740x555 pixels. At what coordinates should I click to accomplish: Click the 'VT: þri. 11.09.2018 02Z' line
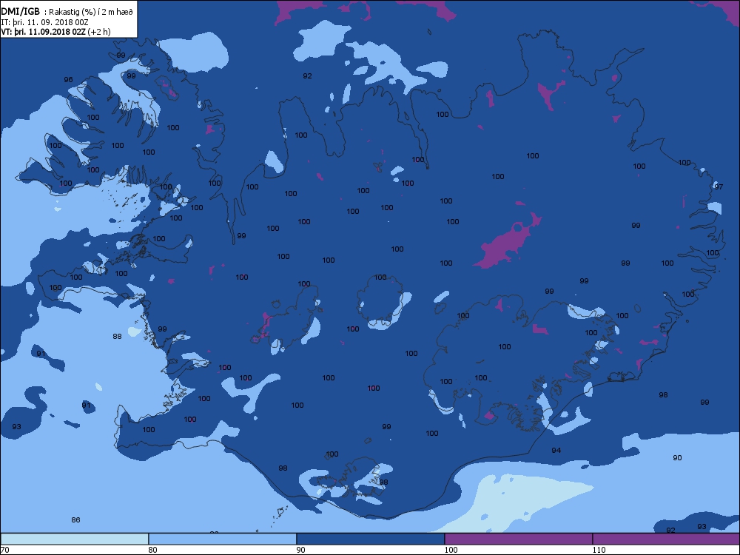pos(43,32)
